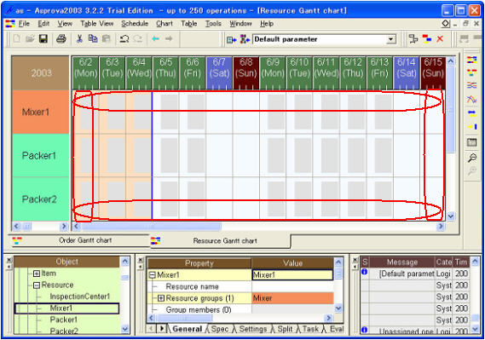Open the Default parameter dropdown

pos(391,39)
